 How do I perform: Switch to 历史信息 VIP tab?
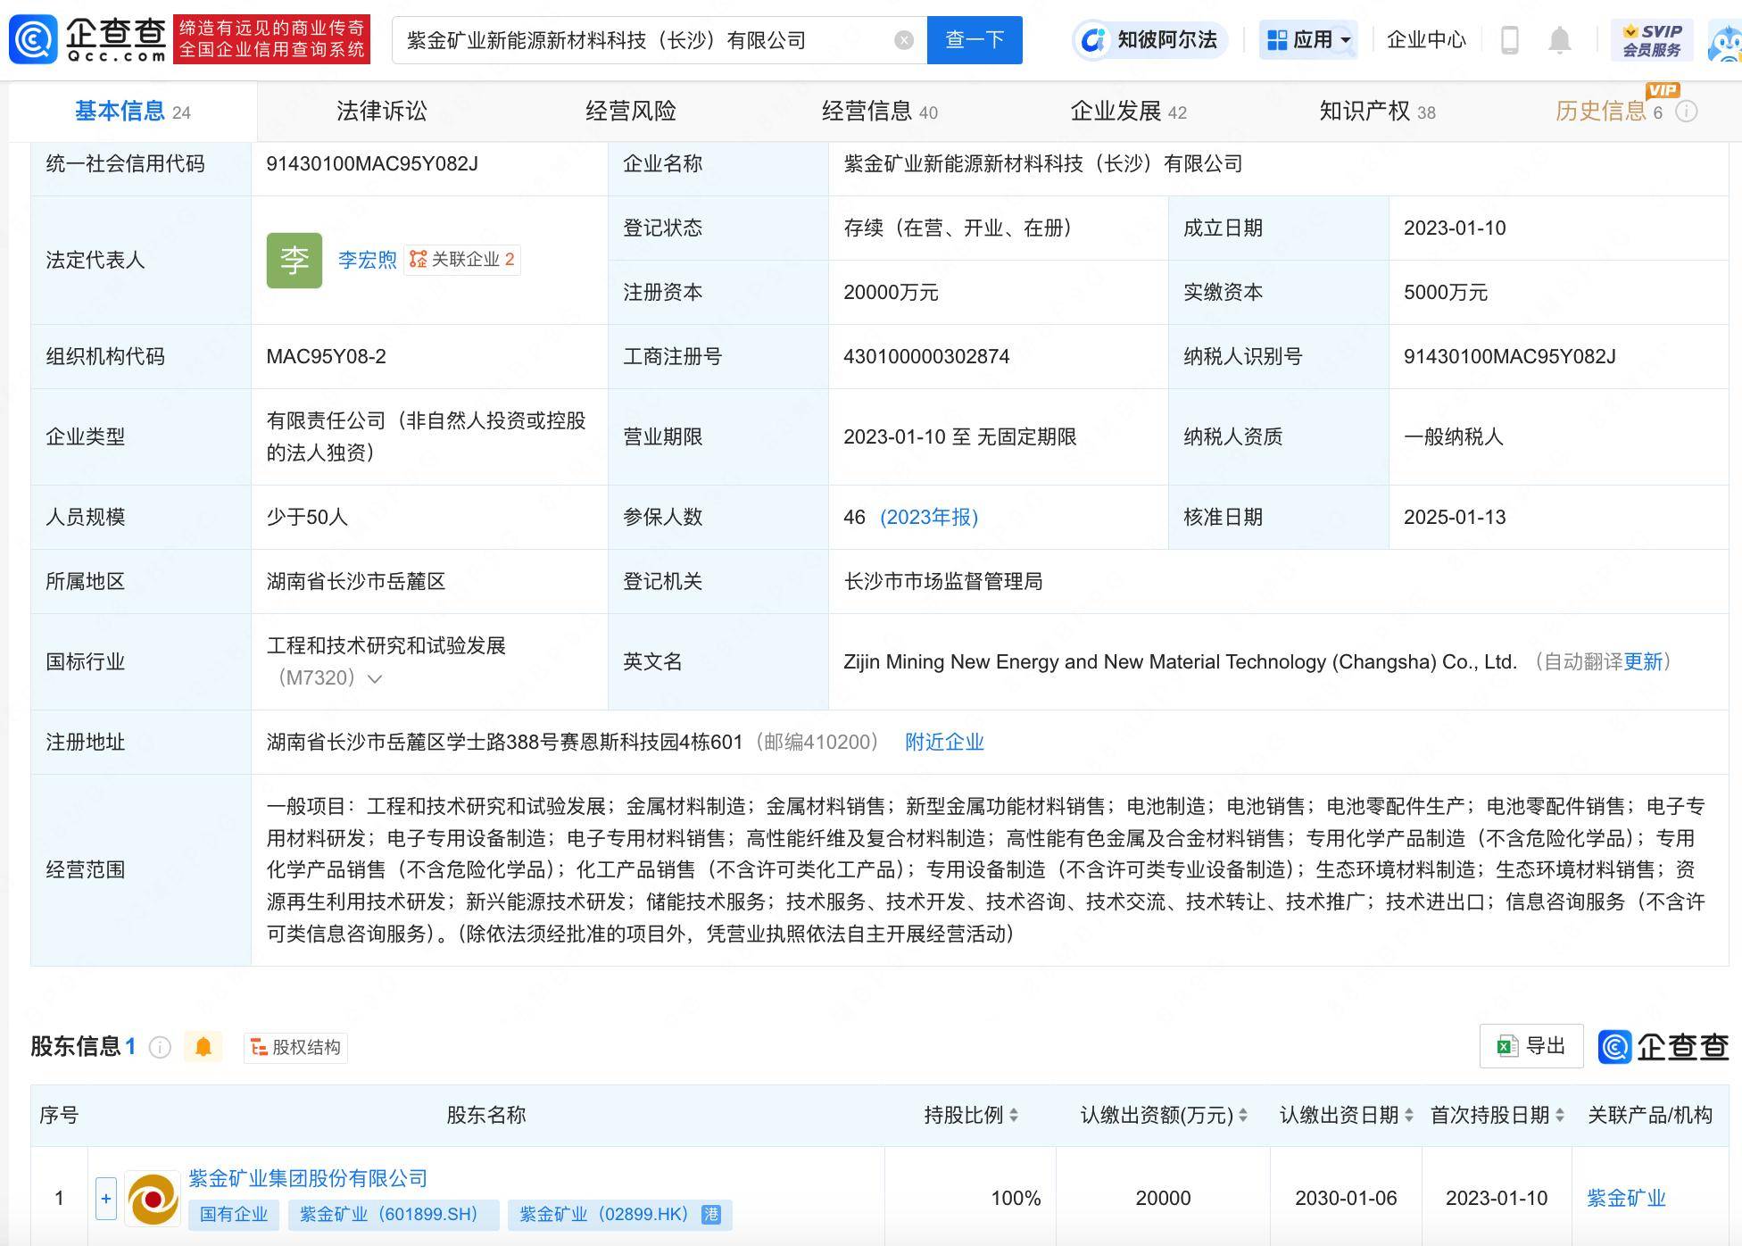coord(1608,112)
